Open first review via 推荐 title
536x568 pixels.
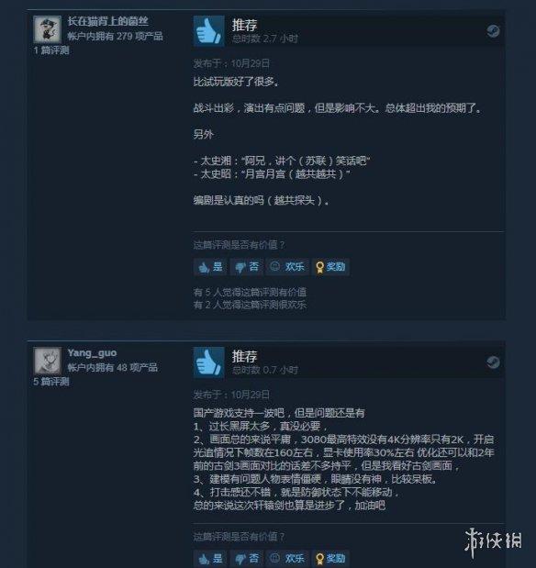(245, 26)
